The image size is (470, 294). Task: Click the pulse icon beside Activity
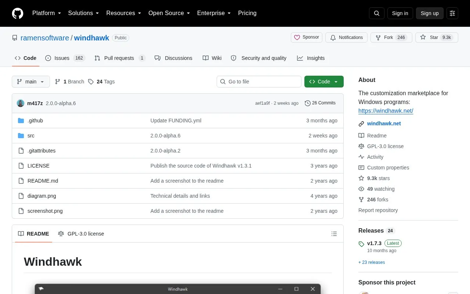[x=361, y=157]
